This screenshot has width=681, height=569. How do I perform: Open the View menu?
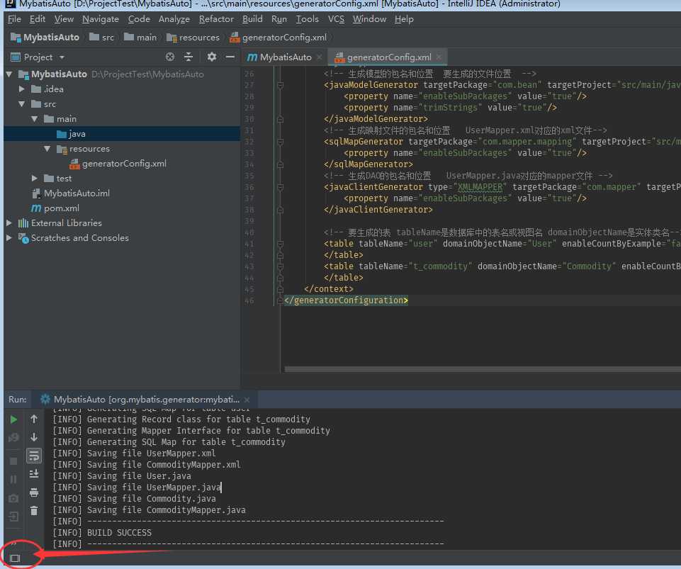64,19
